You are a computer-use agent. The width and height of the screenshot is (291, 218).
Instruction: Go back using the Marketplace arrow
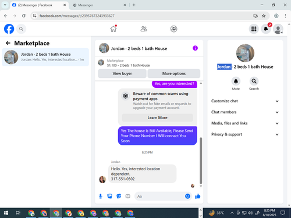(x=8, y=43)
